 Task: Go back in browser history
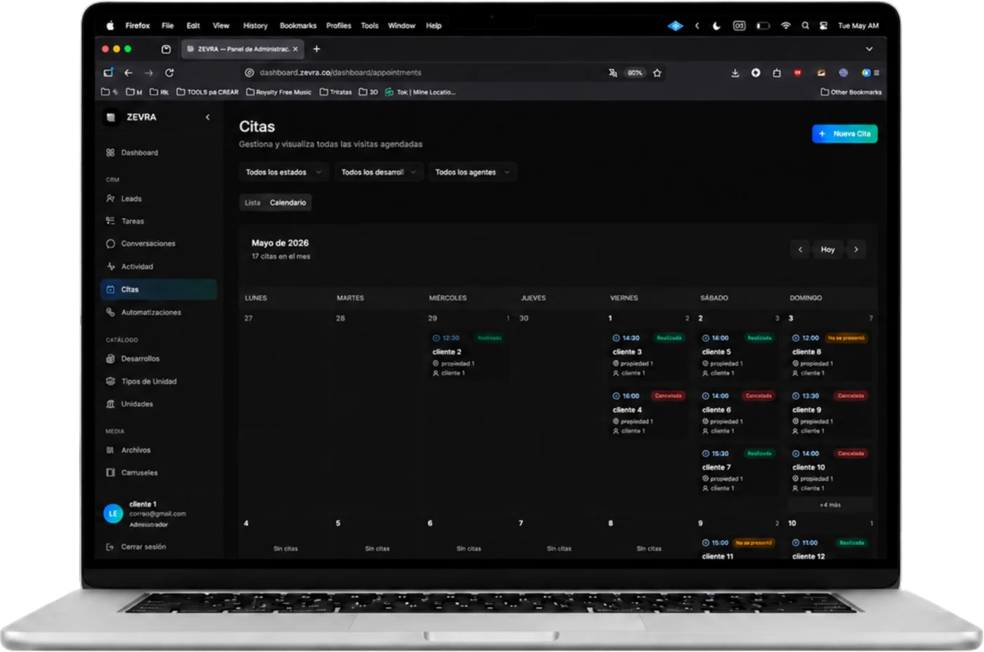(x=128, y=72)
